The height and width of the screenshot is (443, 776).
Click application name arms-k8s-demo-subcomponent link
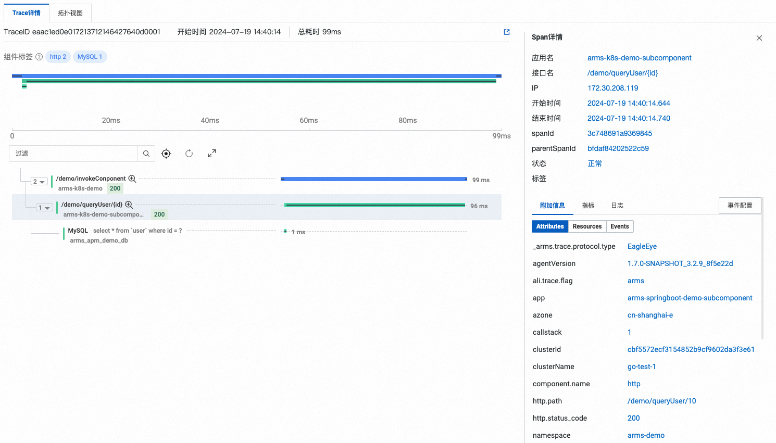(639, 58)
